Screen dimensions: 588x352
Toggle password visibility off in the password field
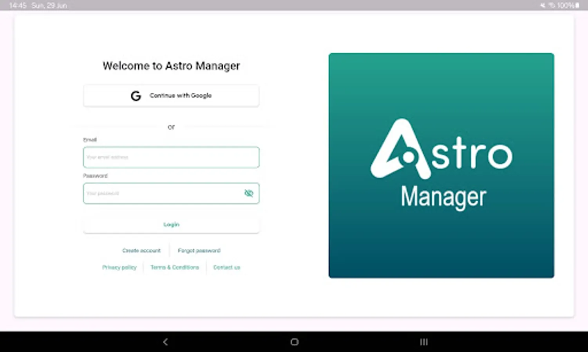[249, 193]
